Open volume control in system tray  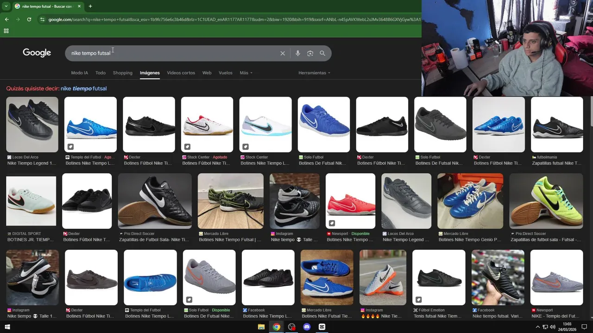[553, 327]
